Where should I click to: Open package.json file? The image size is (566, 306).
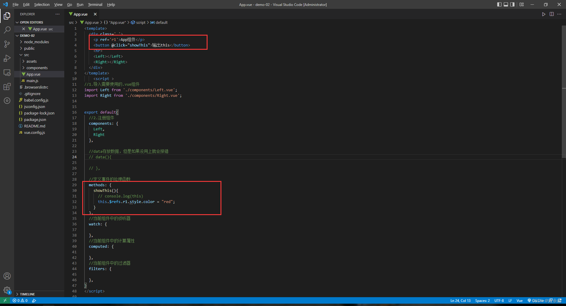click(35, 119)
